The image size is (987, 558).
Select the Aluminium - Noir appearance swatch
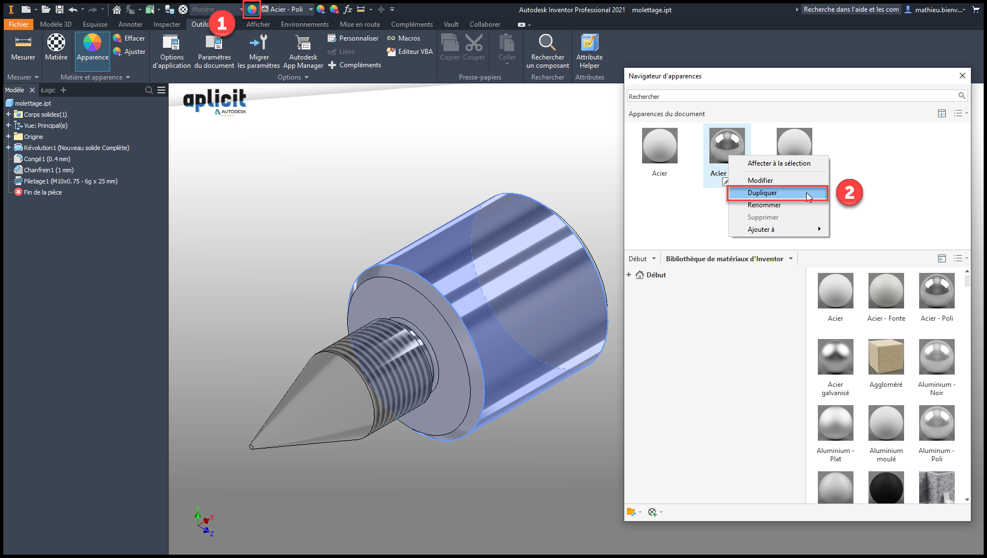pos(936,357)
